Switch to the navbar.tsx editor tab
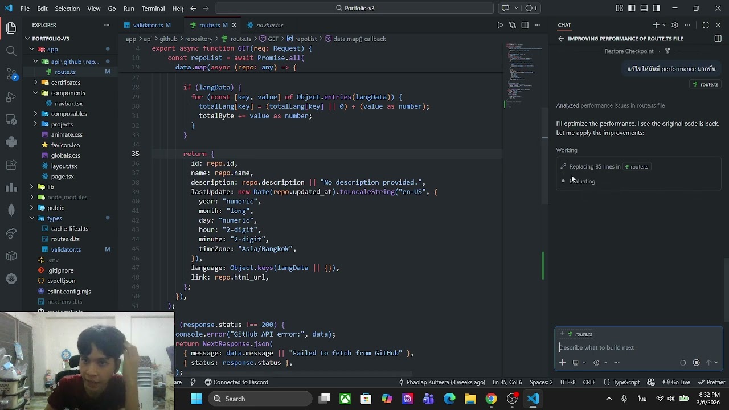 (x=270, y=25)
